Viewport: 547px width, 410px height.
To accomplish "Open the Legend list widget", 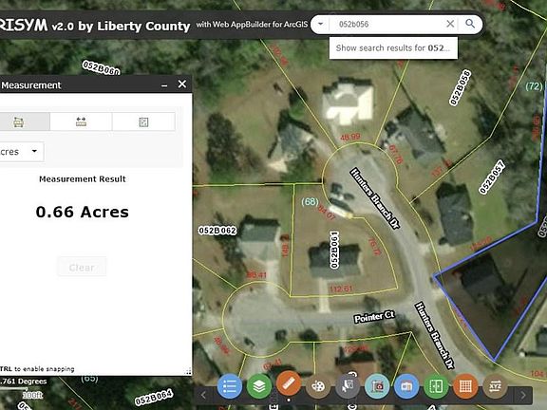I will (x=229, y=386).
